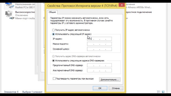This screenshot has height=96, width=171.
Task: Confirm settings with the OK button
Action: [x=100, y=88]
